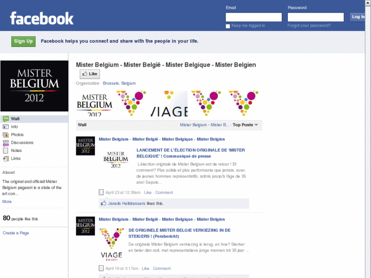The height and width of the screenshot is (278, 371).
Task: Like the Mister Belgium page
Action: coord(90,74)
